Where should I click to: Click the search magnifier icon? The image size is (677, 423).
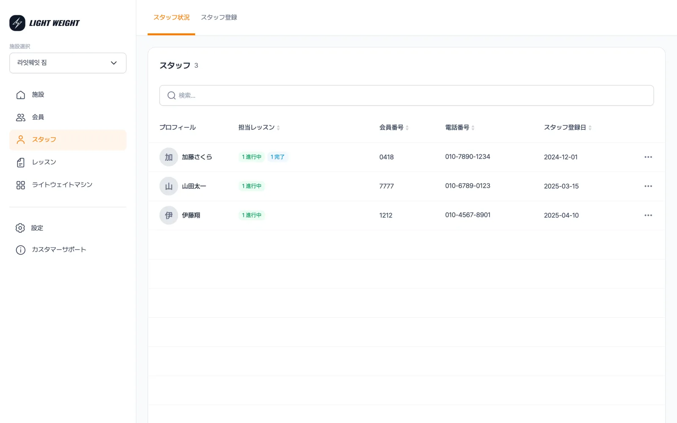point(171,96)
